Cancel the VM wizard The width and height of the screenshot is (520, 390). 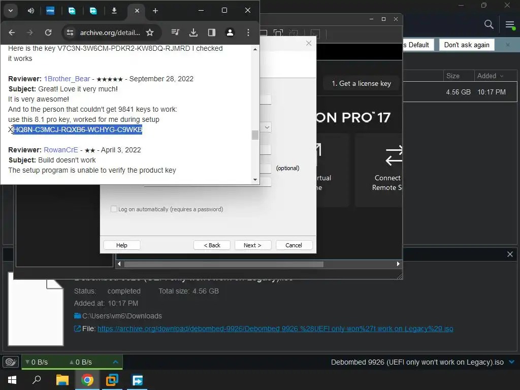(x=294, y=245)
